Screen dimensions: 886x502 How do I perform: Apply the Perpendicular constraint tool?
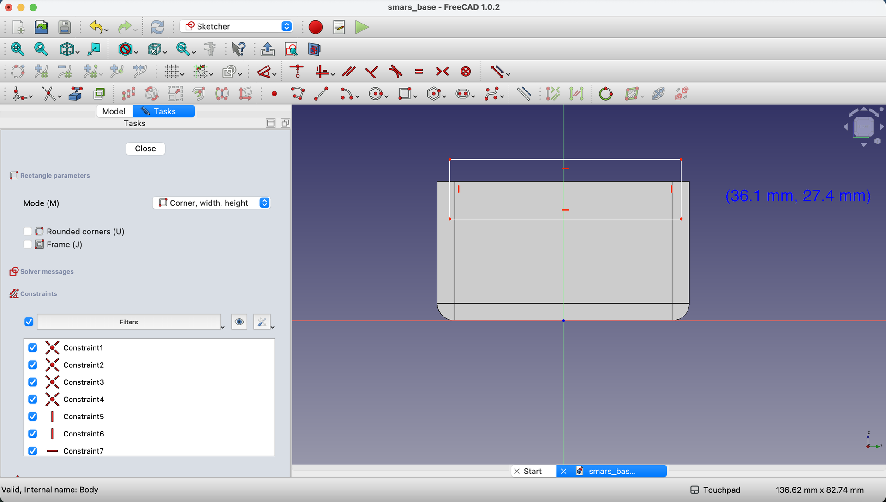click(x=371, y=72)
